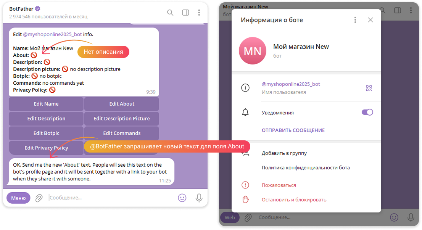The height and width of the screenshot is (230, 422).
Task: Select the Edit Description Picture button
Action: (122, 119)
